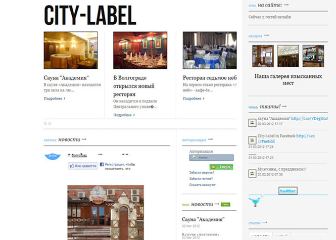Open 'Забыли логин?' link
336x240 pixels.
coord(201,179)
